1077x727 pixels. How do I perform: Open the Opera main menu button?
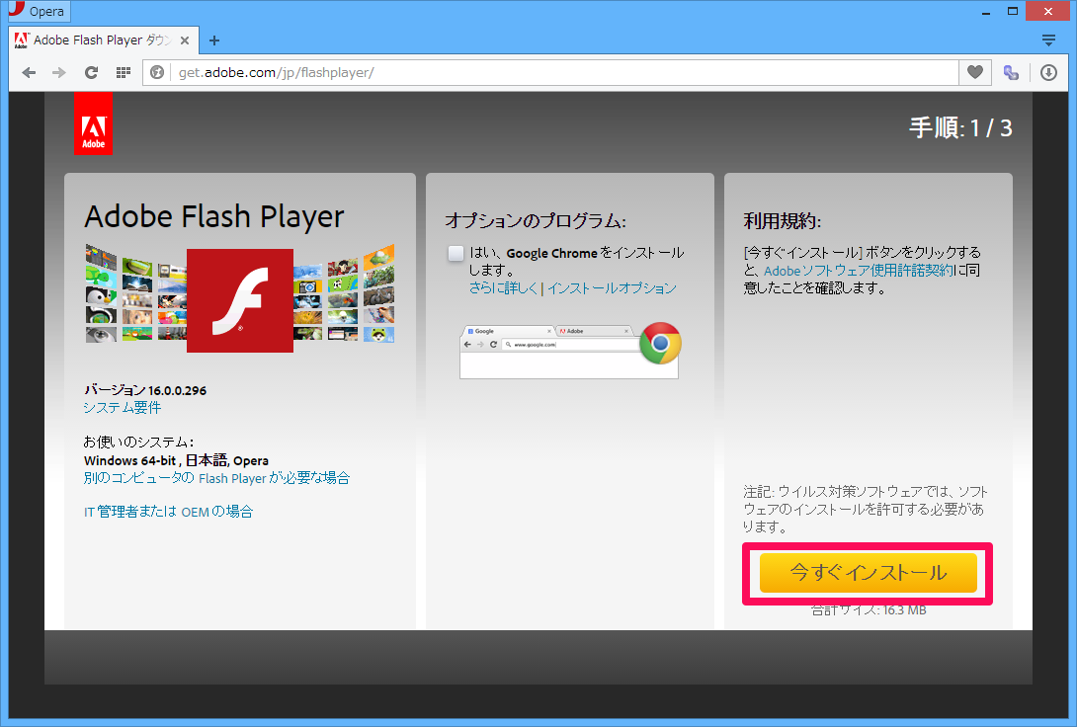point(41,12)
